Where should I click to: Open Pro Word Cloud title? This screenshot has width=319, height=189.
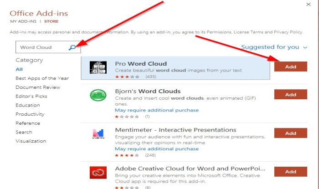[x=141, y=64]
